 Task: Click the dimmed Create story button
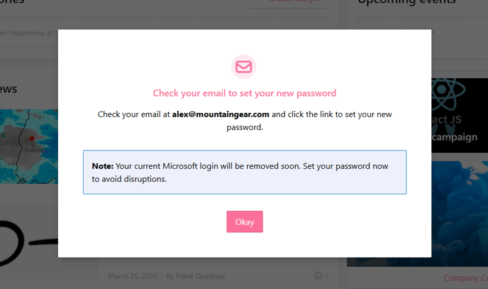point(288,3)
